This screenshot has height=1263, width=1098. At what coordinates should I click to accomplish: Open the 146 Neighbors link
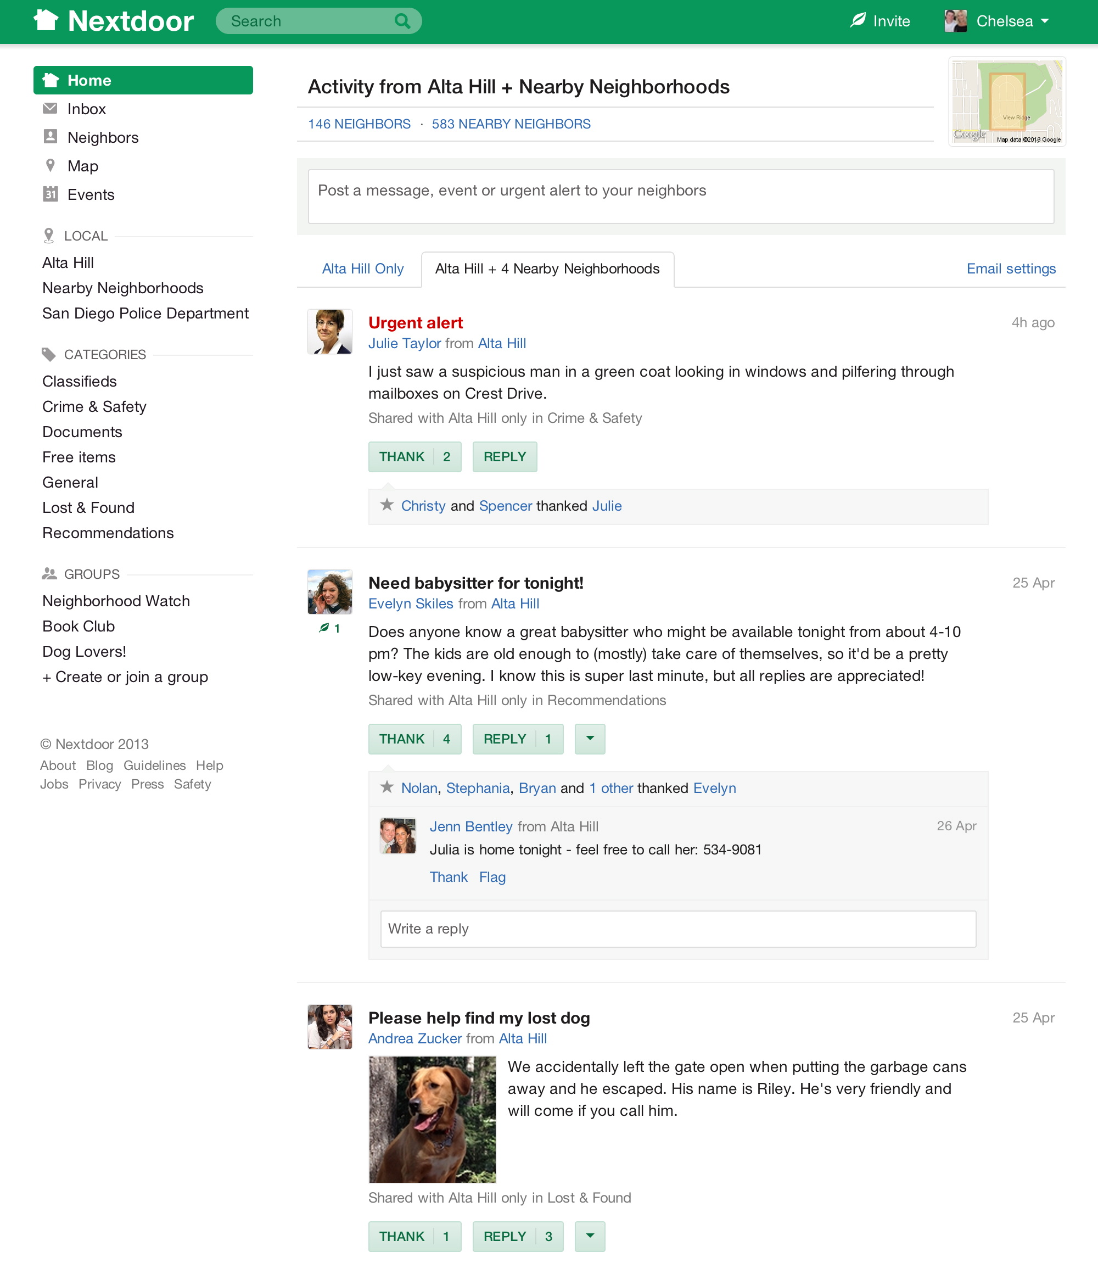[x=359, y=124]
